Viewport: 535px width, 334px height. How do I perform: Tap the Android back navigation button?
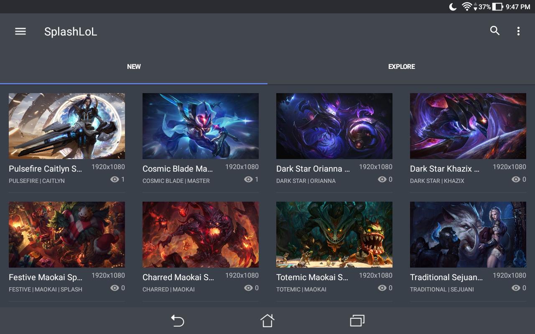click(x=178, y=321)
